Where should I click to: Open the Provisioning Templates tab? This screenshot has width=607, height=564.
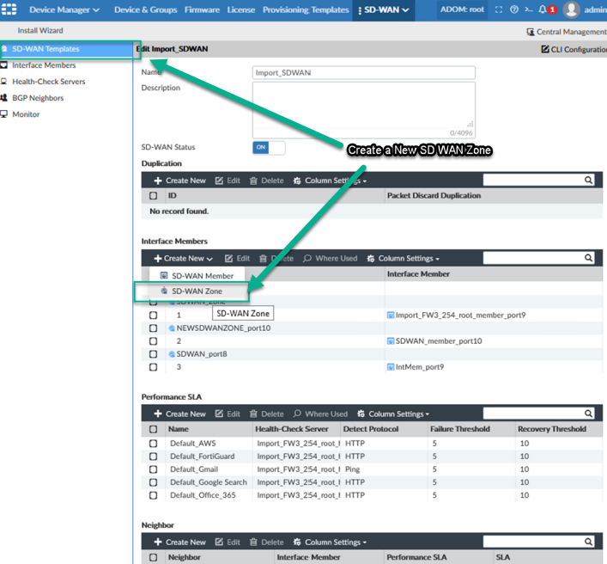tap(306, 9)
